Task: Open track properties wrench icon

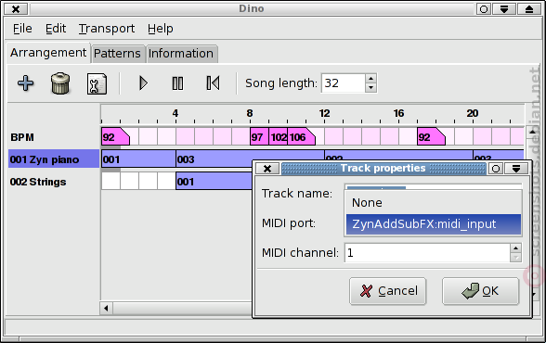Action: [97, 83]
